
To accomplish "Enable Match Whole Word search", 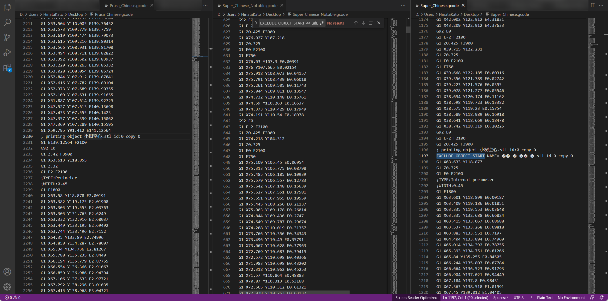I will click(315, 23).
